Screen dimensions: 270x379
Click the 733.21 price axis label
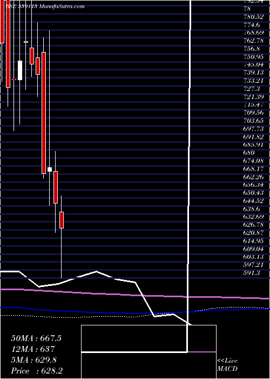coord(253,81)
